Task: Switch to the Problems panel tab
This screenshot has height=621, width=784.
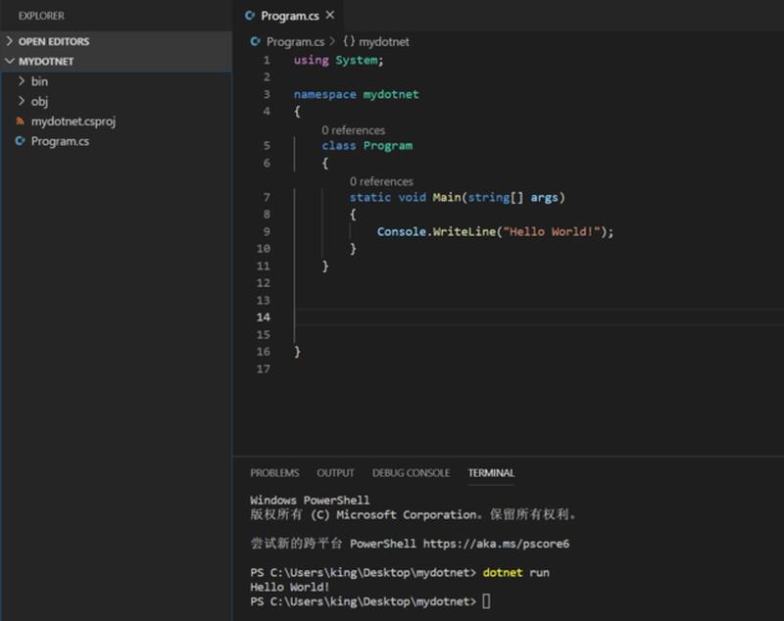Action: 274,473
